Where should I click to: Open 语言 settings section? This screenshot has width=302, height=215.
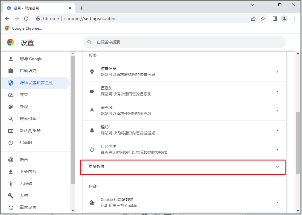pos(35,160)
